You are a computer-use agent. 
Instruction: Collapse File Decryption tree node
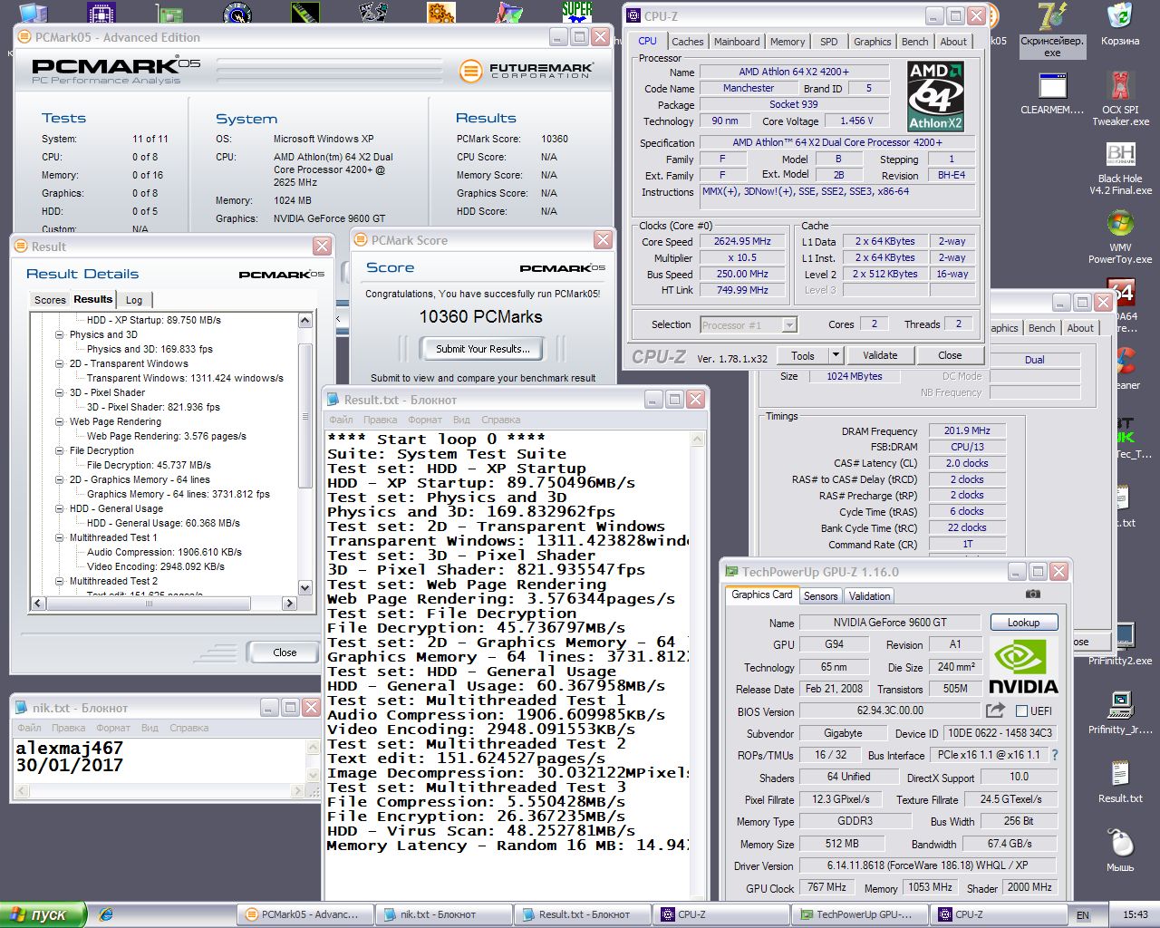[x=59, y=450]
